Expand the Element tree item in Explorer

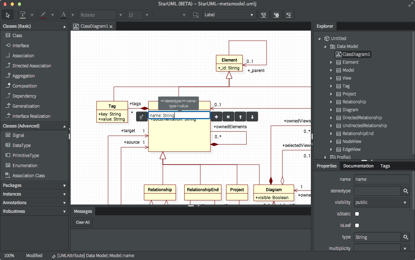pyautogui.click(x=331, y=62)
